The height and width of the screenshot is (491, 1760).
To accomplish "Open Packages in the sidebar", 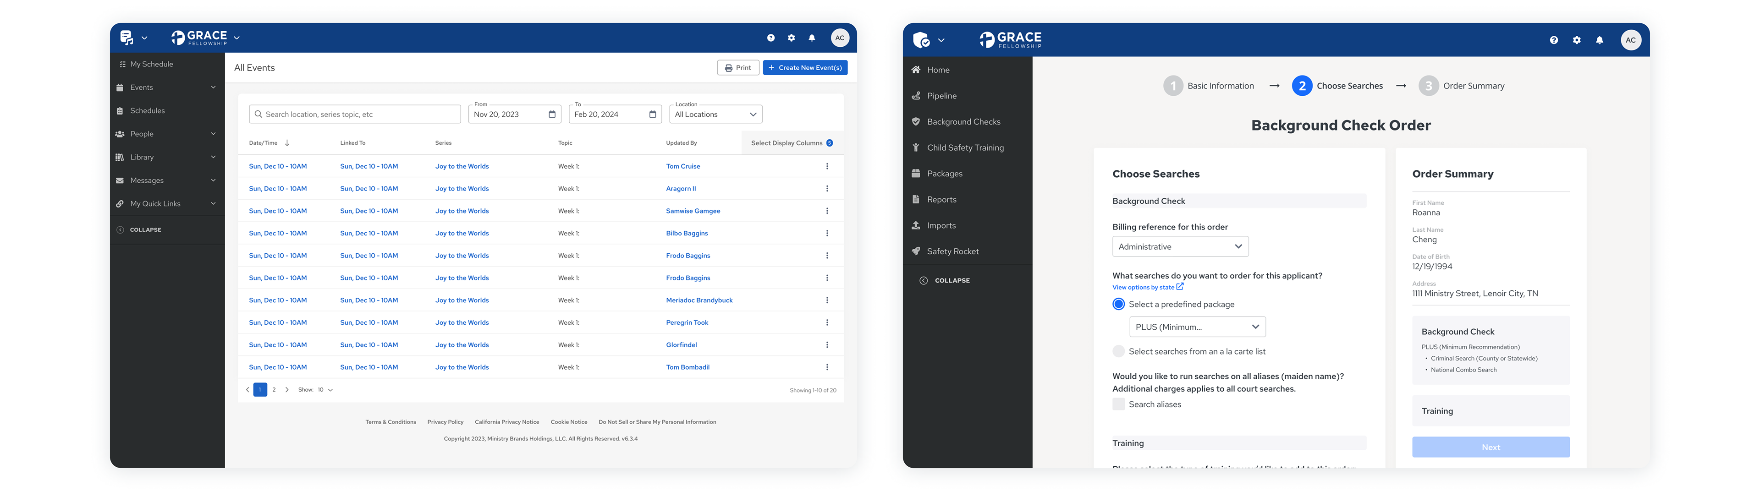I will (944, 174).
